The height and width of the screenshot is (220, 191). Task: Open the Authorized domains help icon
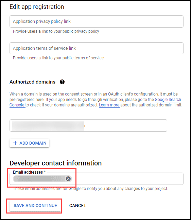pos(62,82)
